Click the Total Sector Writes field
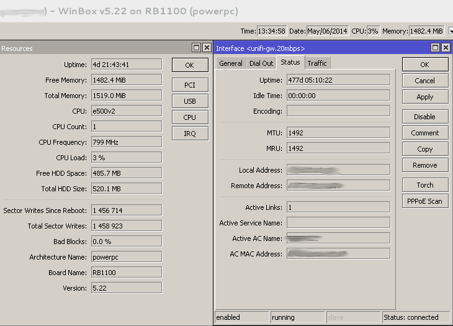 127,226
